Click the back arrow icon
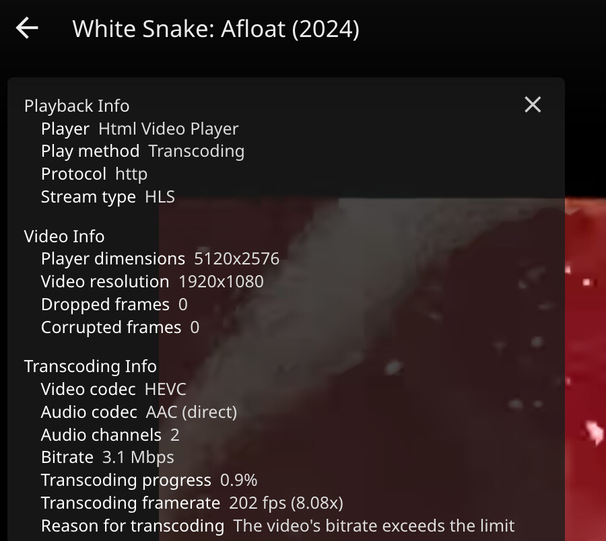The image size is (606, 541). [27, 28]
